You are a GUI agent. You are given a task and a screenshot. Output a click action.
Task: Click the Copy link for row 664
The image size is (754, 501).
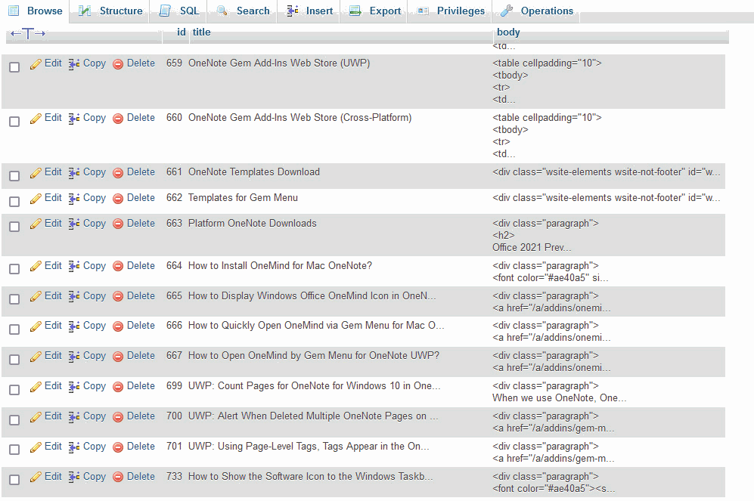click(x=95, y=266)
